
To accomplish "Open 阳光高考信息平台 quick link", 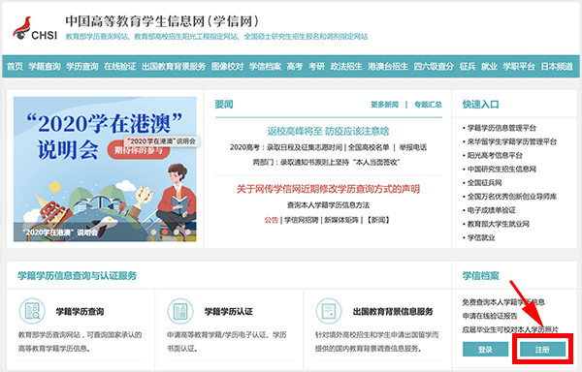I will [x=495, y=155].
